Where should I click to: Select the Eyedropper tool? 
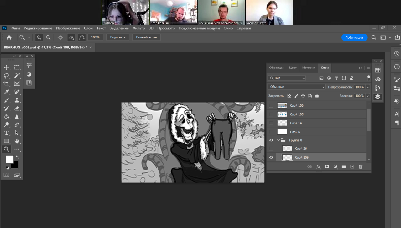(x=6, y=92)
